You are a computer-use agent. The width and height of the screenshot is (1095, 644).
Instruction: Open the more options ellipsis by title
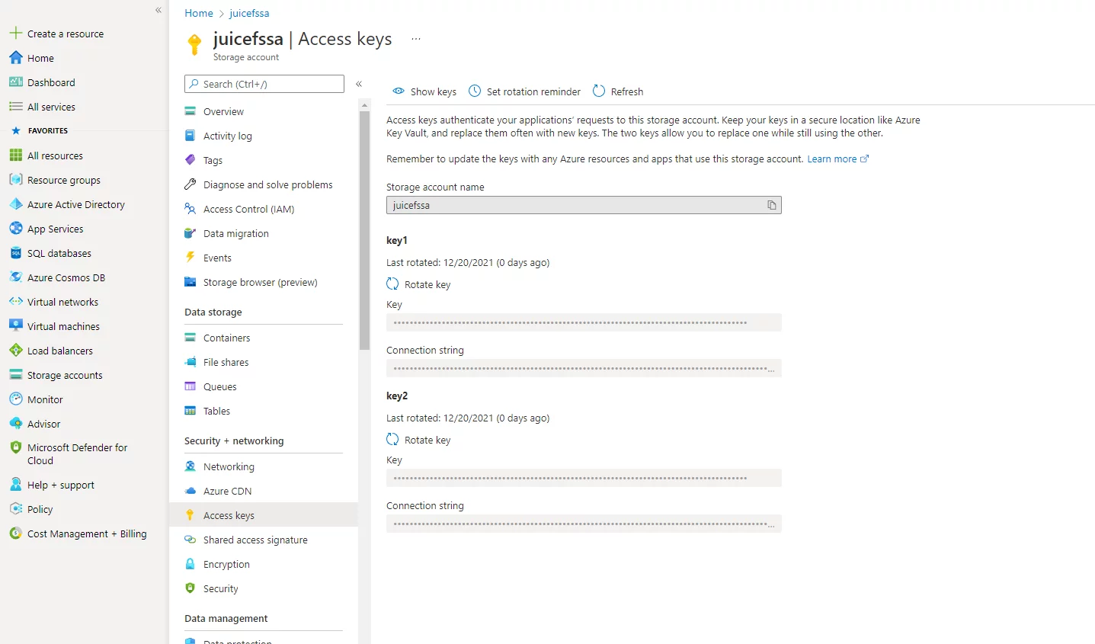pyautogui.click(x=416, y=39)
